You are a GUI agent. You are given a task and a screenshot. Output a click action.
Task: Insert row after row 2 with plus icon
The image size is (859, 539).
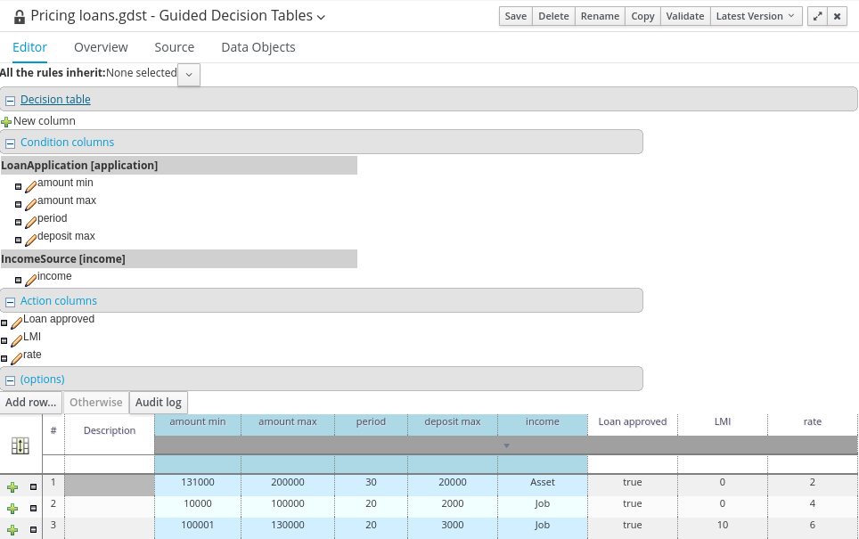click(x=12, y=509)
